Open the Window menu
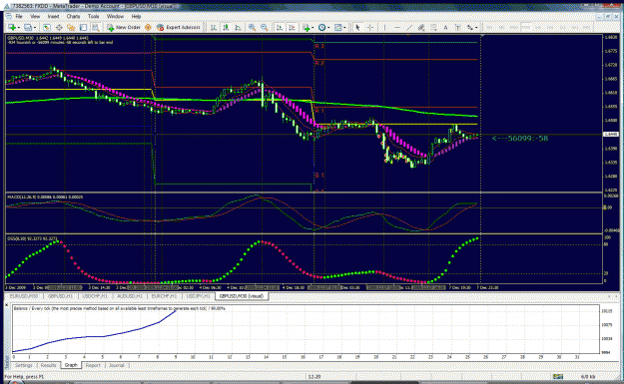The image size is (624, 384). point(115,16)
